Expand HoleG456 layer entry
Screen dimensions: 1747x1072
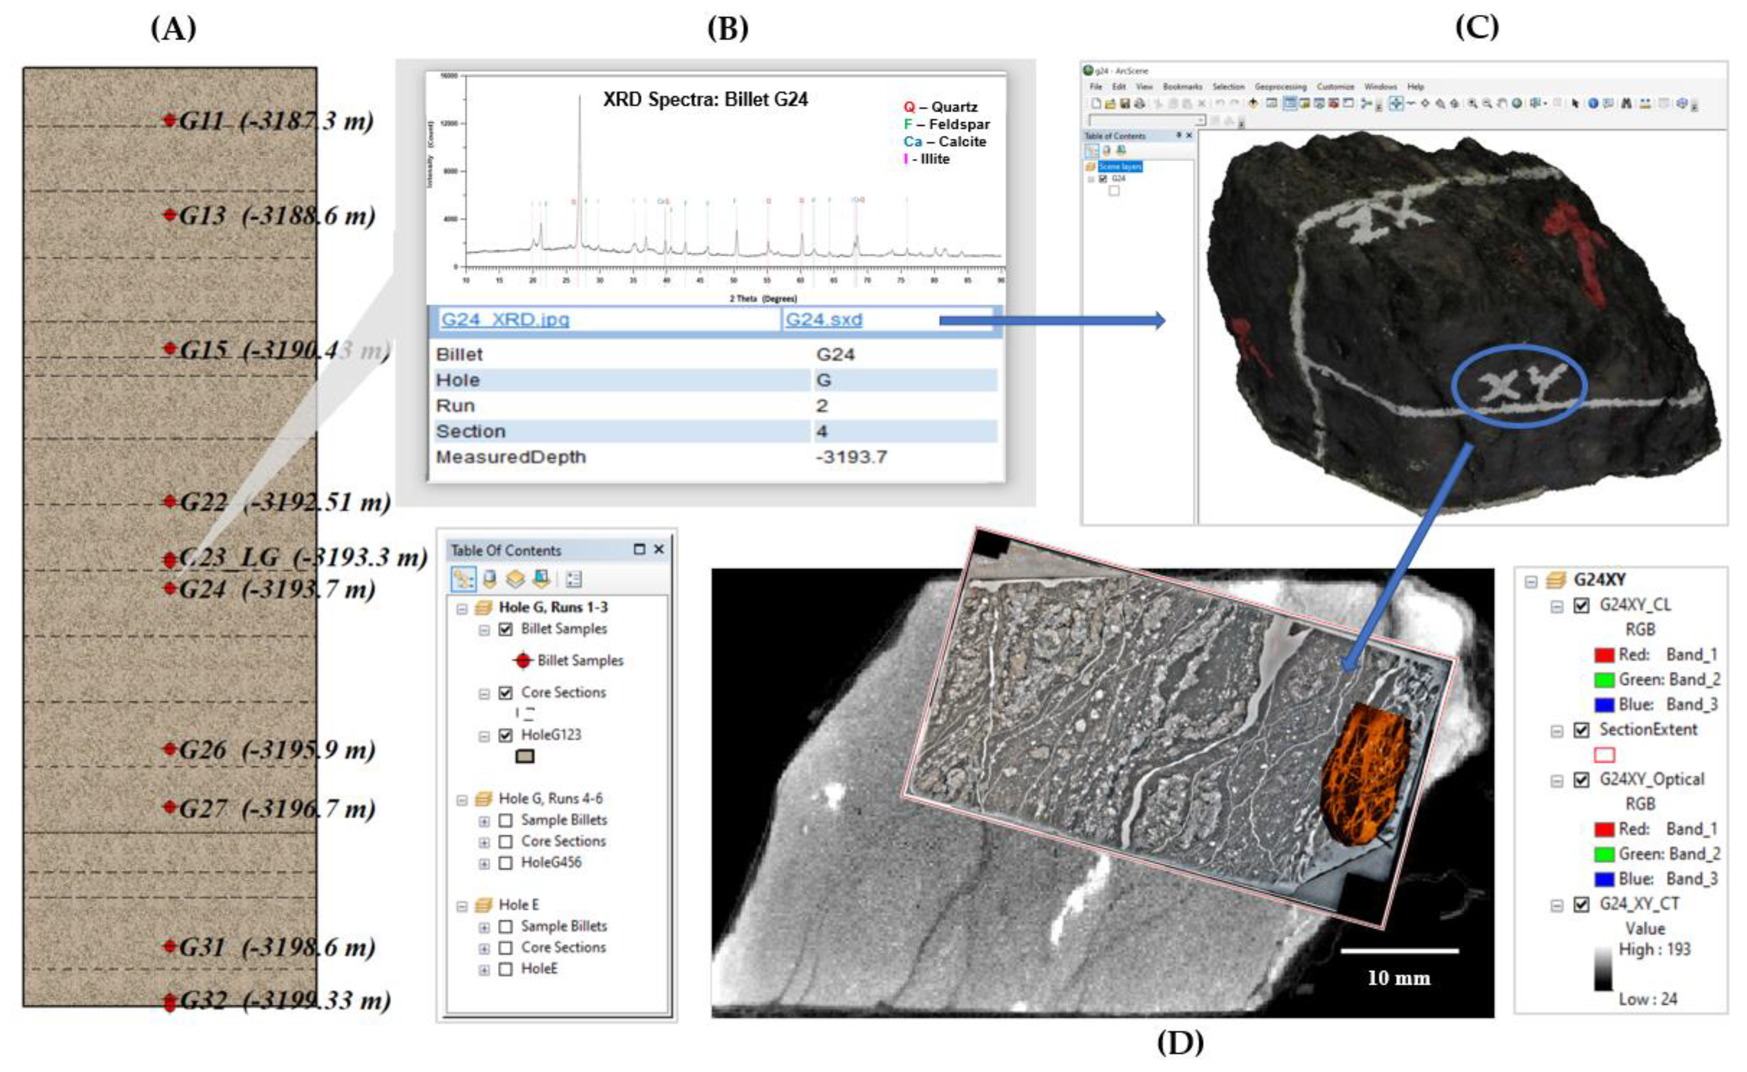pos(483,864)
